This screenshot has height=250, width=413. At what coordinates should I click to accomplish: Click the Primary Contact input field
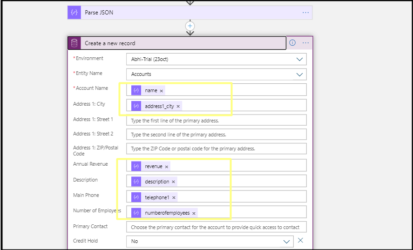coord(216,227)
